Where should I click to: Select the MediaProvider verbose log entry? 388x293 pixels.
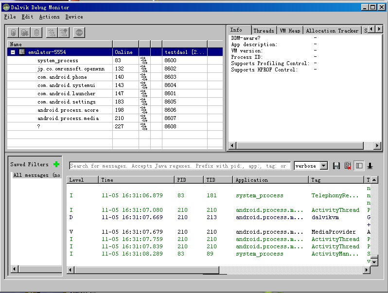(x=219, y=232)
